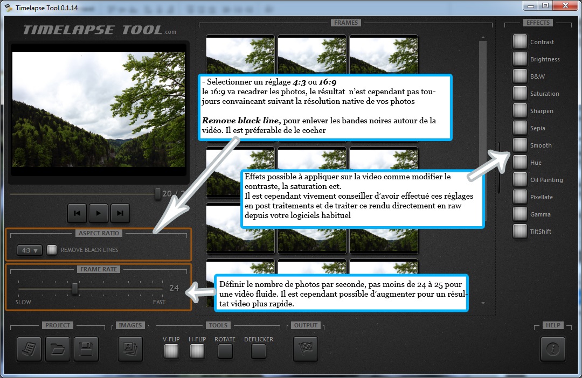Save project using the floppy disk icon
582x378 pixels.
(86, 349)
